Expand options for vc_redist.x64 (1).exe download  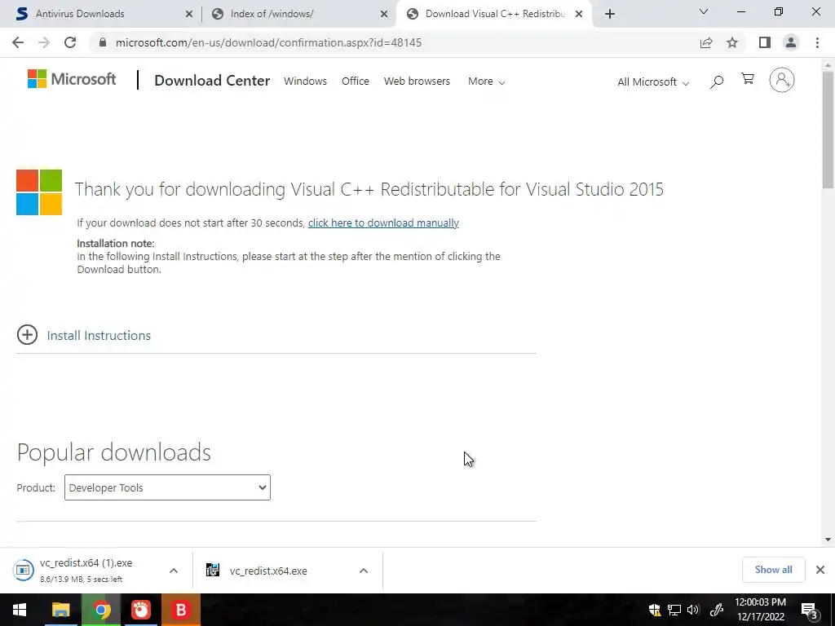pos(174,571)
